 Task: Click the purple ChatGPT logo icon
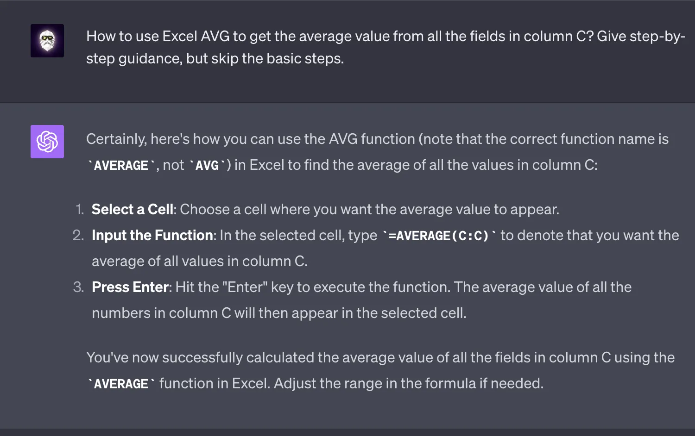47,142
